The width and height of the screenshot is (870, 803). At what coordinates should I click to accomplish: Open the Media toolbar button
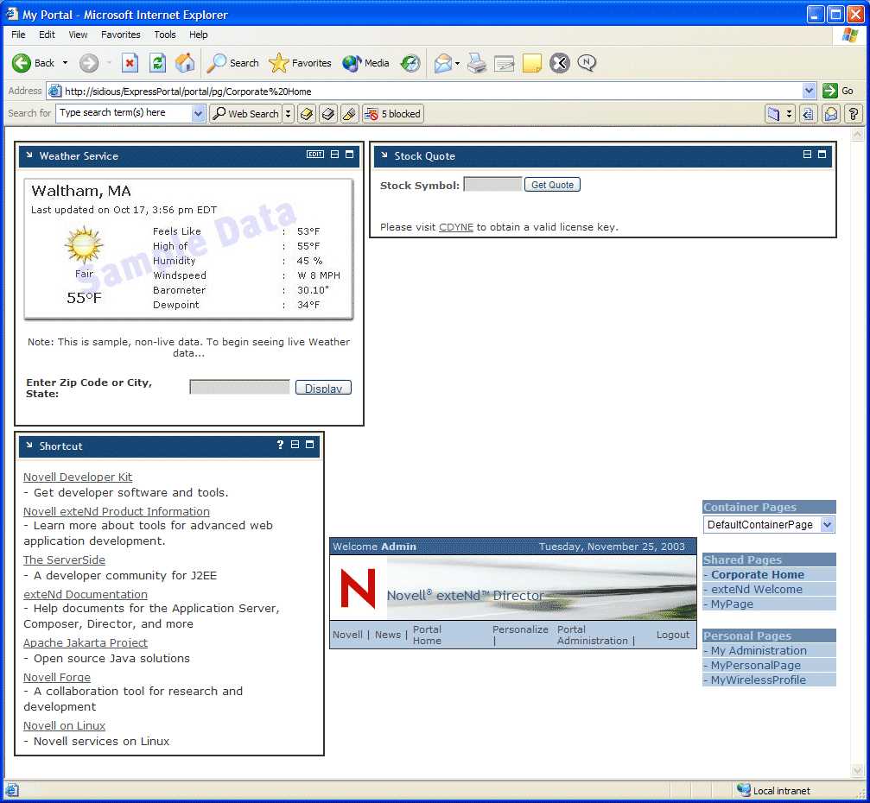tap(365, 63)
